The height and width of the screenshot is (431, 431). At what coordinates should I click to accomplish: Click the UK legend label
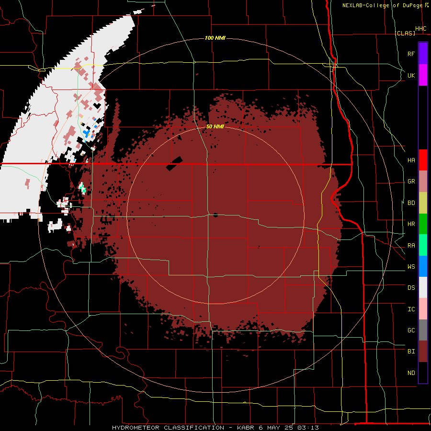click(x=411, y=75)
